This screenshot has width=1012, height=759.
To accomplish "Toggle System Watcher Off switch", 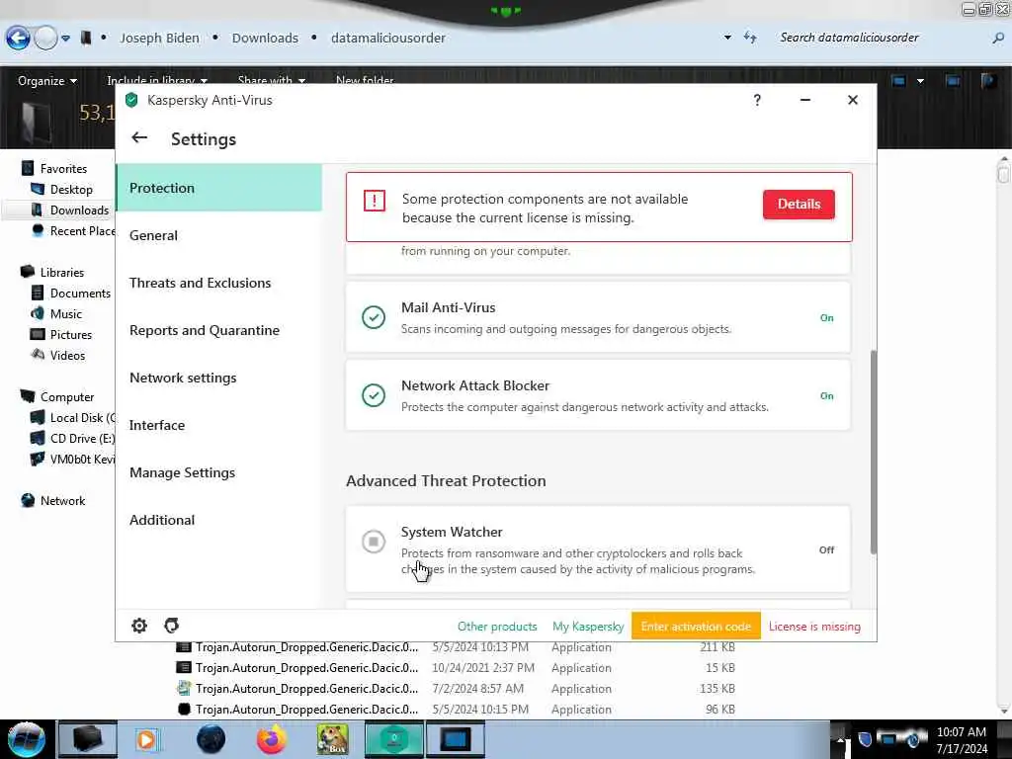I will (827, 549).
